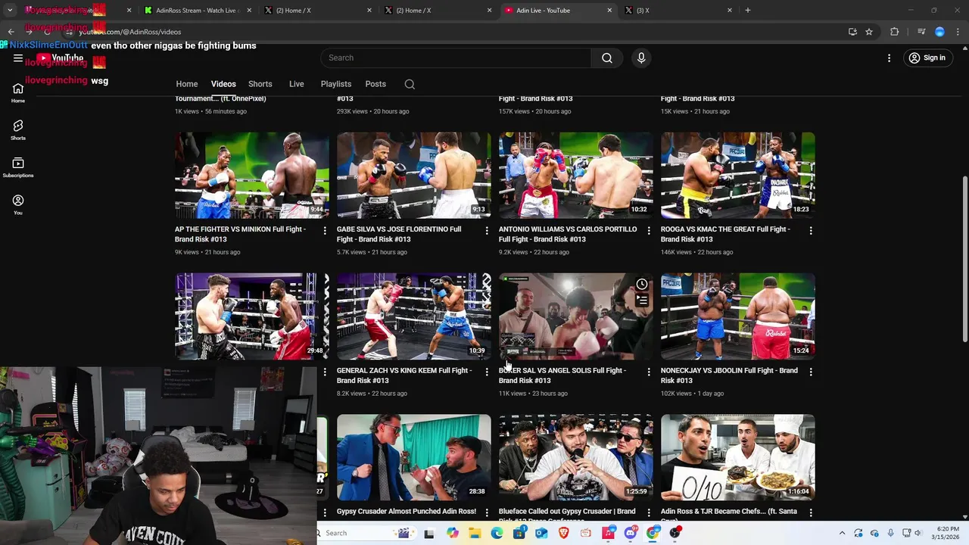The width and height of the screenshot is (969, 545).
Task: Click the Home icon in YouTube sidebar
Action: point(18,93)
